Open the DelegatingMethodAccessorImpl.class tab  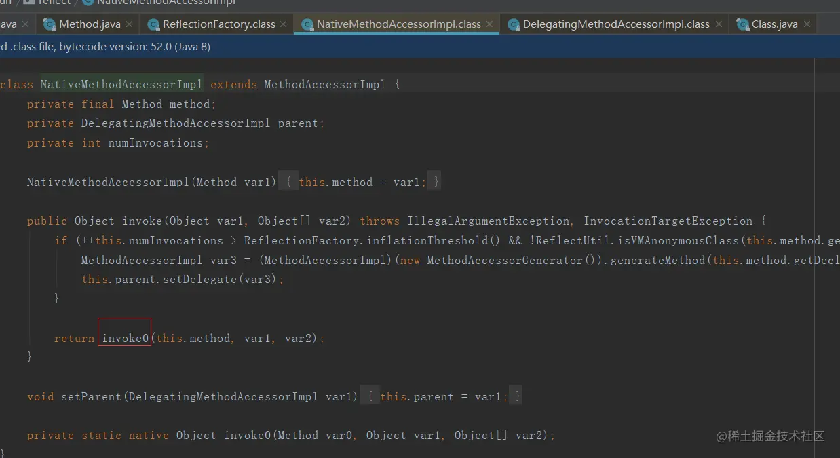616,24
